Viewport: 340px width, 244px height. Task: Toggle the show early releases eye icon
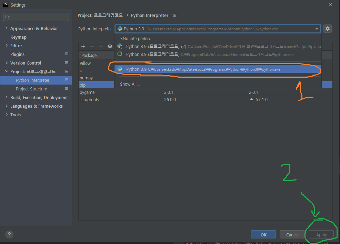[110, 46]
